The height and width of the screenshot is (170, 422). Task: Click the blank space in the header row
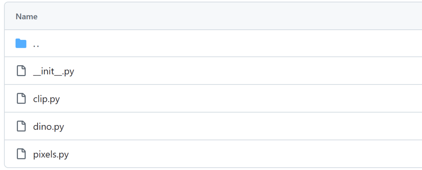point(229,16)
